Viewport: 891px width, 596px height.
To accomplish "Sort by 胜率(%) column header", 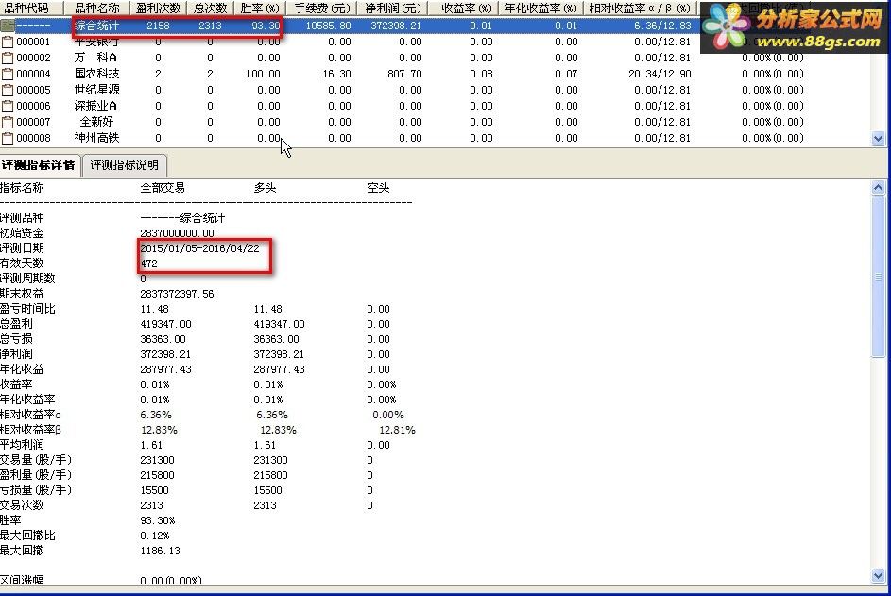I will click(260, 8).
